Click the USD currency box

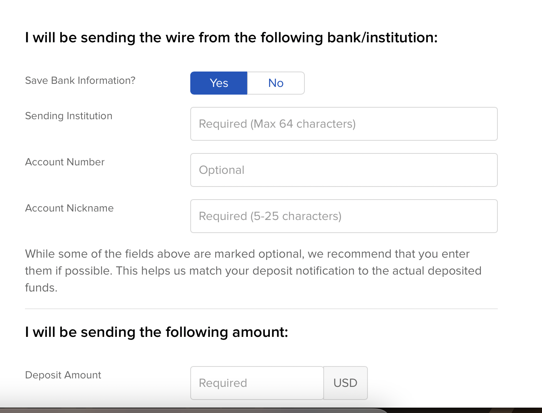tap(346, 383)
